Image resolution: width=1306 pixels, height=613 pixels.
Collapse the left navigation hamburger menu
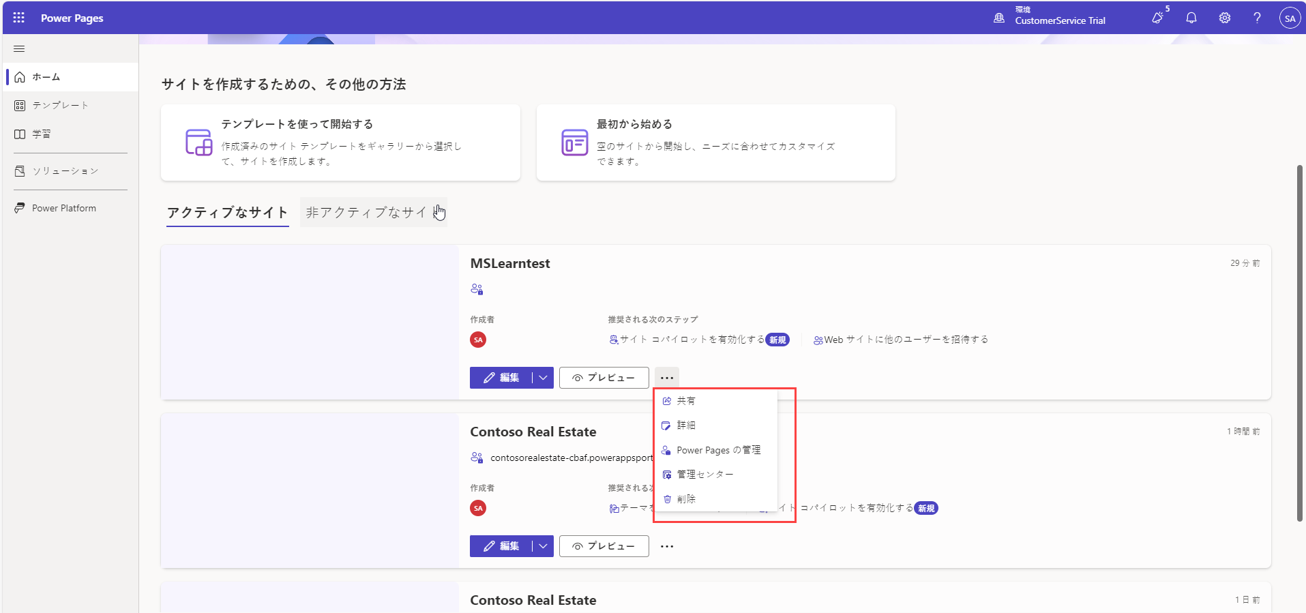click(x=19, y=48)
